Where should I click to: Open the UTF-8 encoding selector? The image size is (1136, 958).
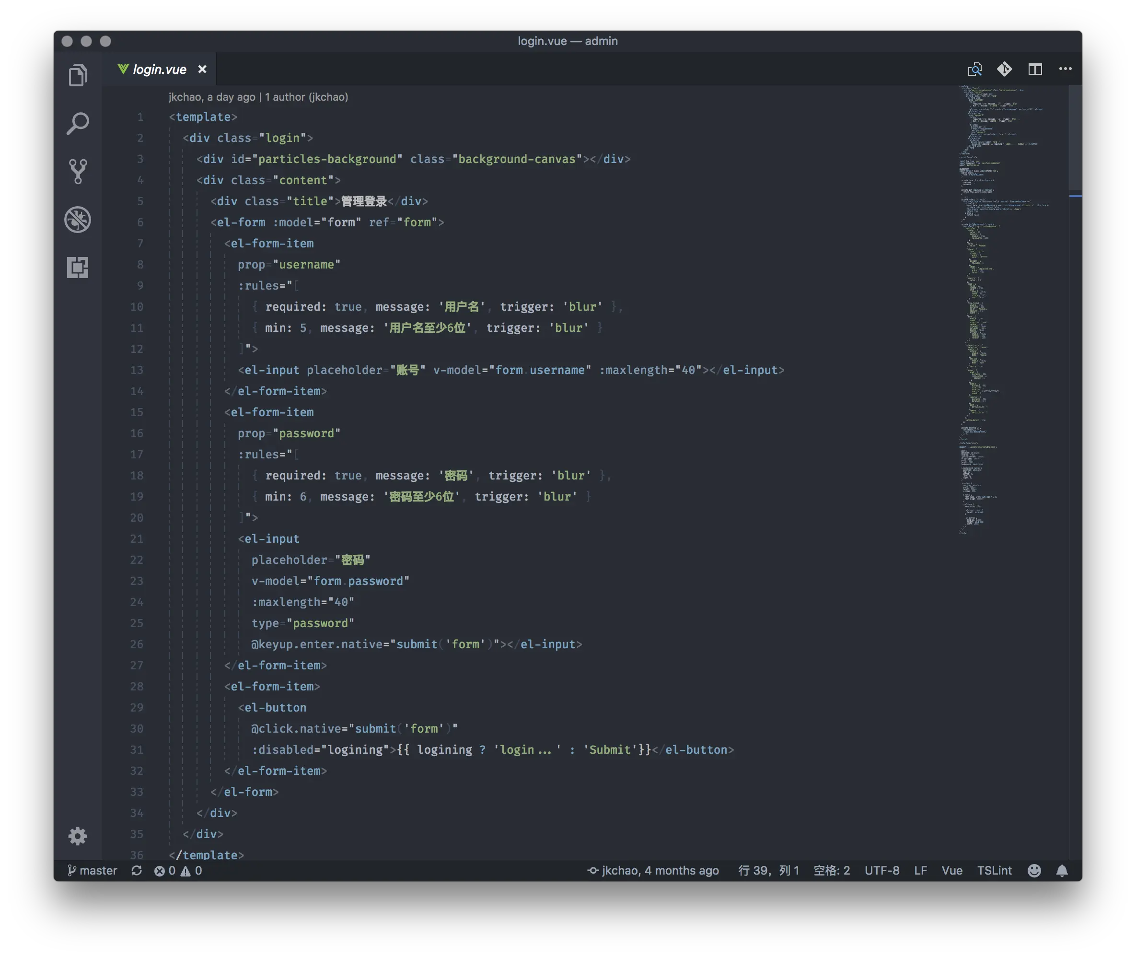(881, 871)
